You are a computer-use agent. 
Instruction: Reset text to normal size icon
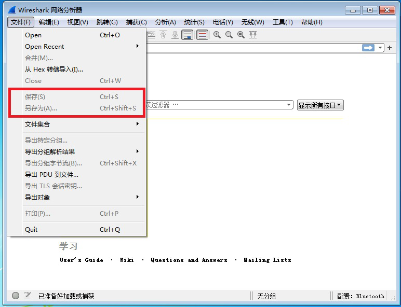click(x=241, y=35)
